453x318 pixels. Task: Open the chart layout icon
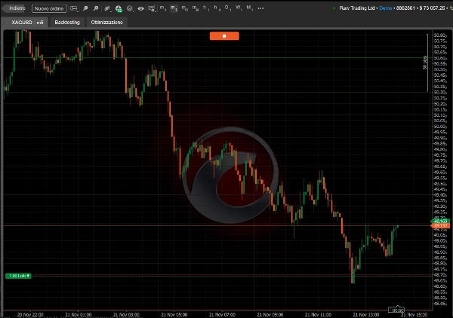[x=74, y=8]
